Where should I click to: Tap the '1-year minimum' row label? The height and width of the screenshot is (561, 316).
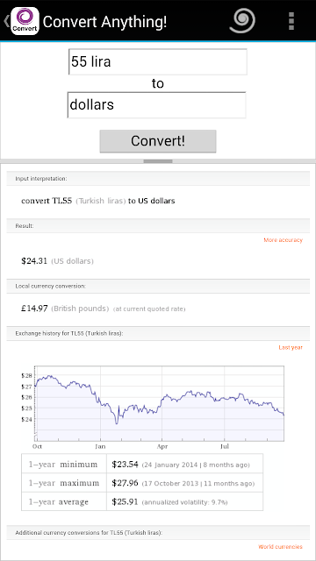pyautogui.click(x=64, y=465)
